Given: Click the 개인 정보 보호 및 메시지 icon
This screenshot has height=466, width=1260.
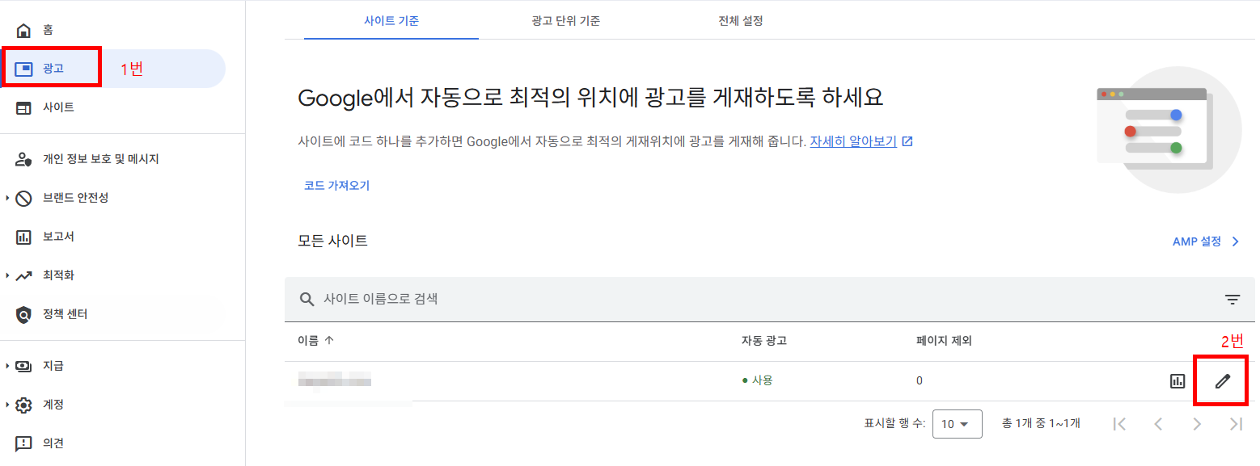Looking at the screenshot, I should (x=23, y=159).
